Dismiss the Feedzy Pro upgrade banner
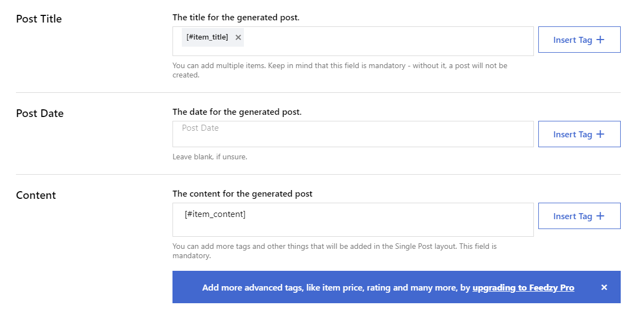Image resolution: width=635 pixels, height=312 pixels. point(604,287)
